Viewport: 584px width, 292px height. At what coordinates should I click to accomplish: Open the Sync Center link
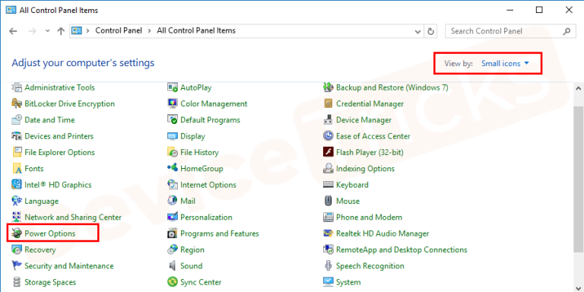[201, 282]
